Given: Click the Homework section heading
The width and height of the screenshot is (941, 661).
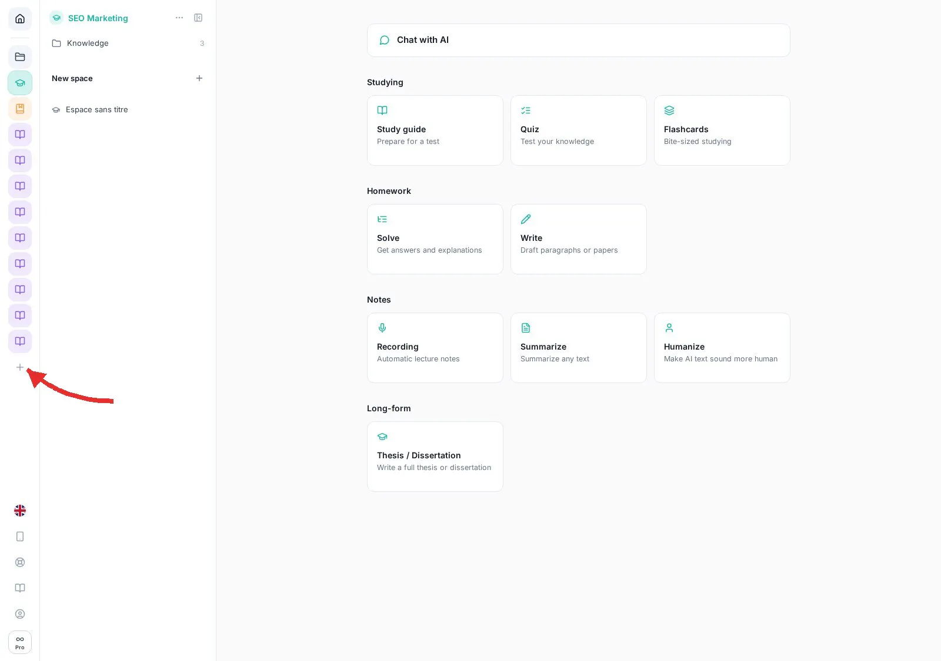Looking at the screenshot, I should click(389, 191).
